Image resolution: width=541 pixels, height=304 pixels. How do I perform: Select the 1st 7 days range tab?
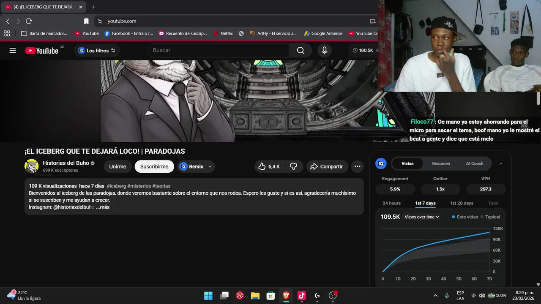point(425,203)
